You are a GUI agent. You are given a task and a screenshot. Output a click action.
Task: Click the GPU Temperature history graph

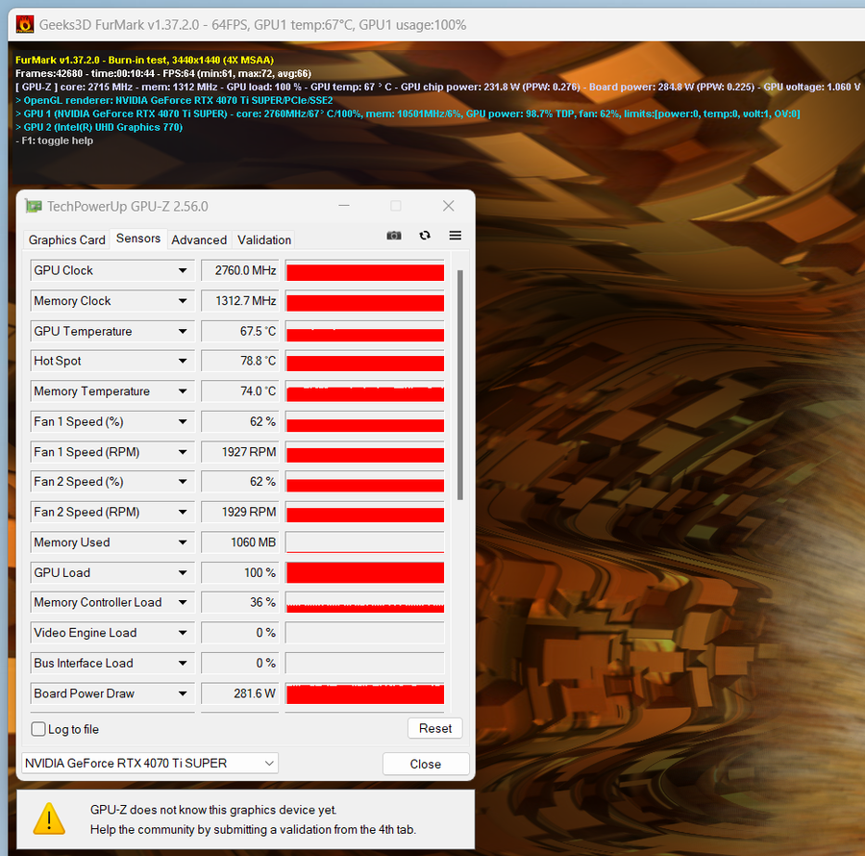(365, 331)
